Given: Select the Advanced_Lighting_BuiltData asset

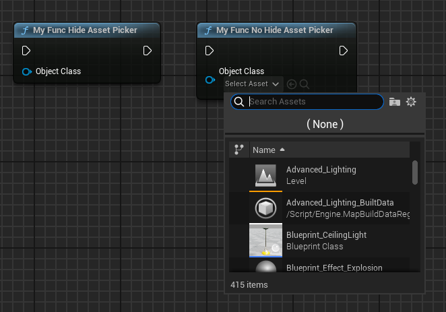Looking at the screenshot, I should click(321, 208).
